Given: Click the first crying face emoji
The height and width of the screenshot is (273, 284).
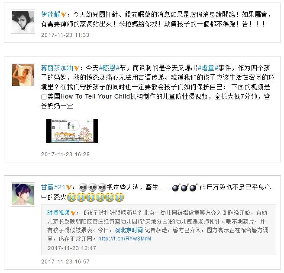Looking at the screenshot, I should [71, 197].
